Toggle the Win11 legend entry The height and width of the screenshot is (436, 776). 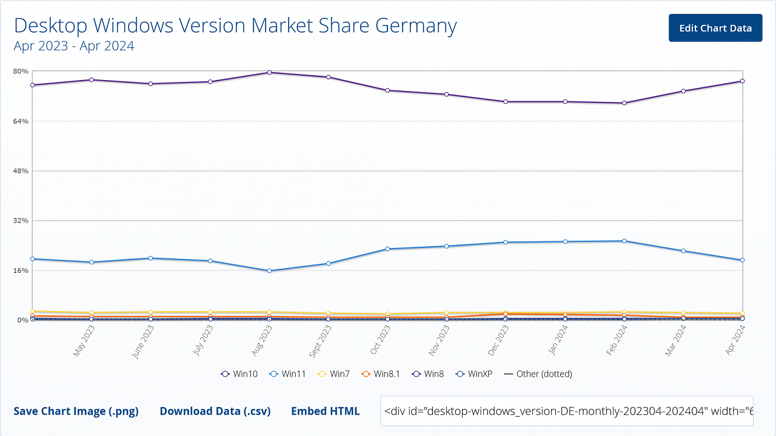pyautogui.click(x=287, y=374)
